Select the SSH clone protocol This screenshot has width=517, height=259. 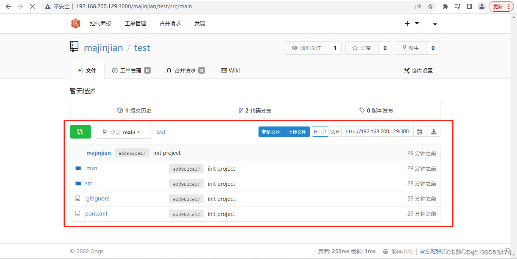click(335, 132)
